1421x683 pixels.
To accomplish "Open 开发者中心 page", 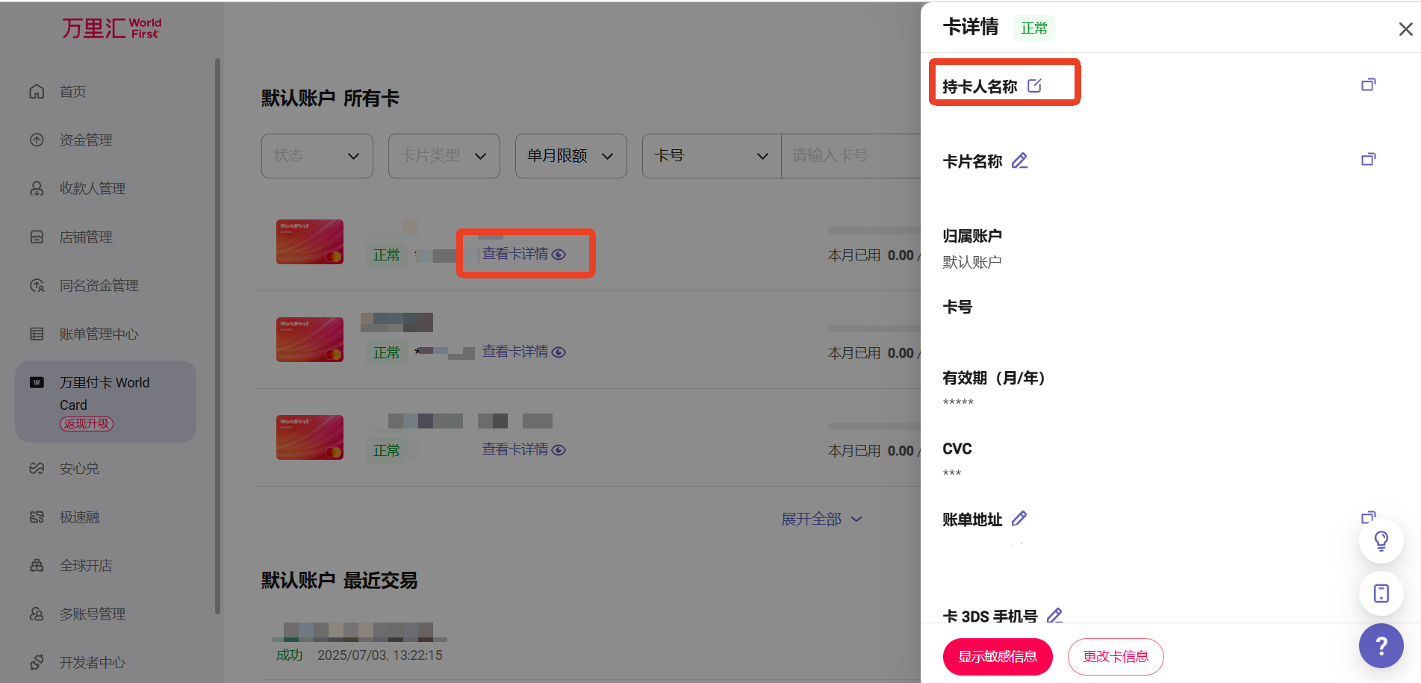I will [93, 663].
